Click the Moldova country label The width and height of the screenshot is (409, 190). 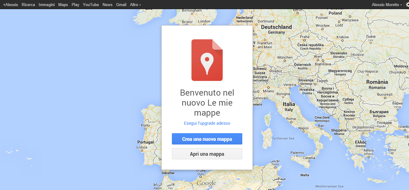[x=401, y=66]
